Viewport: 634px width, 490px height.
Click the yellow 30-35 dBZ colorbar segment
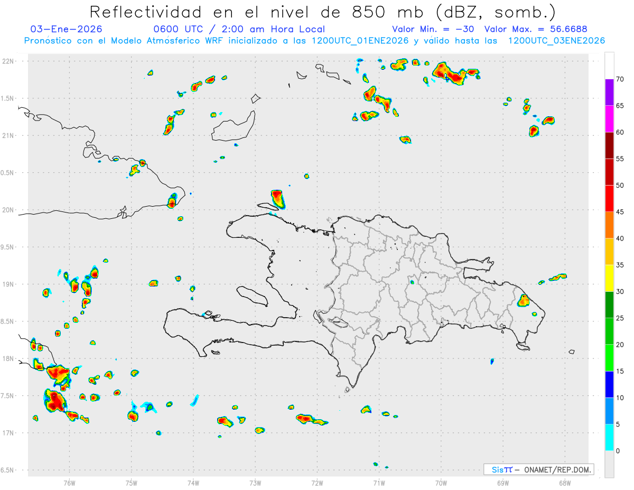tap(609, 278)
